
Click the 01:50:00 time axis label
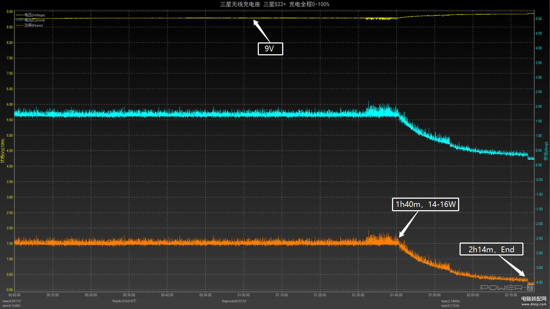[434, 295]
